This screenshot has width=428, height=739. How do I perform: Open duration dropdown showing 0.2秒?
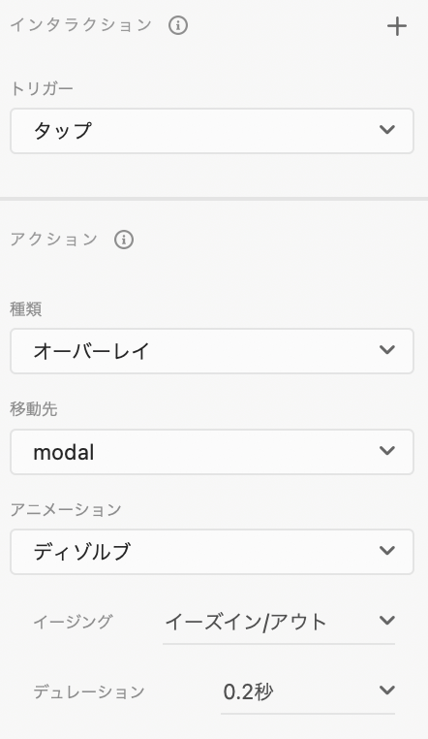tap(308, 691)
